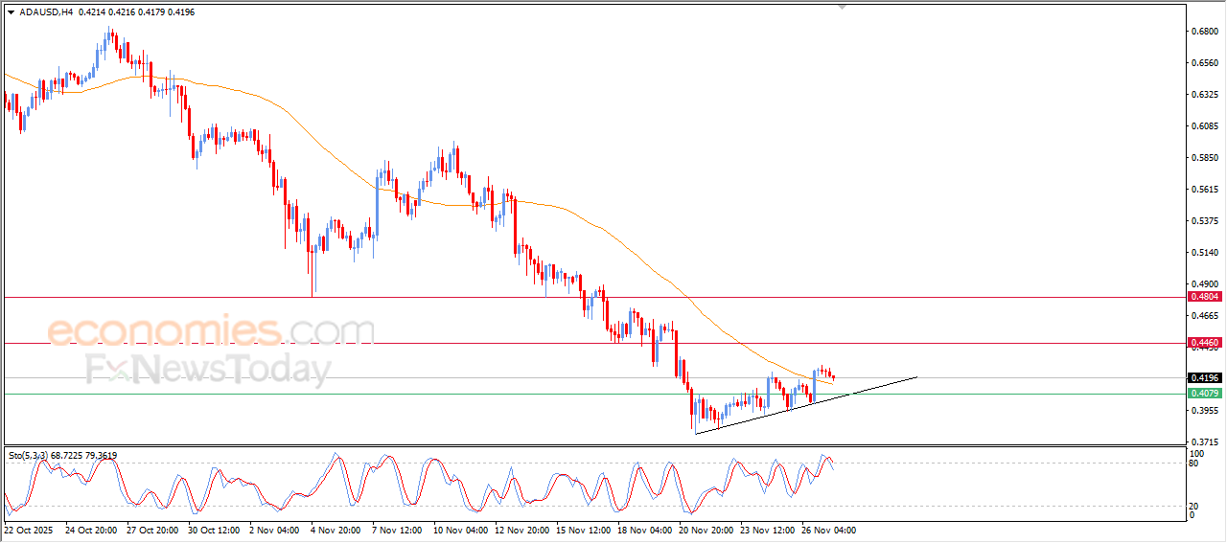Click the 80 level on stochastic scale
Image resolution: width=1227 pixels, height=543 pixels.
1193,464
